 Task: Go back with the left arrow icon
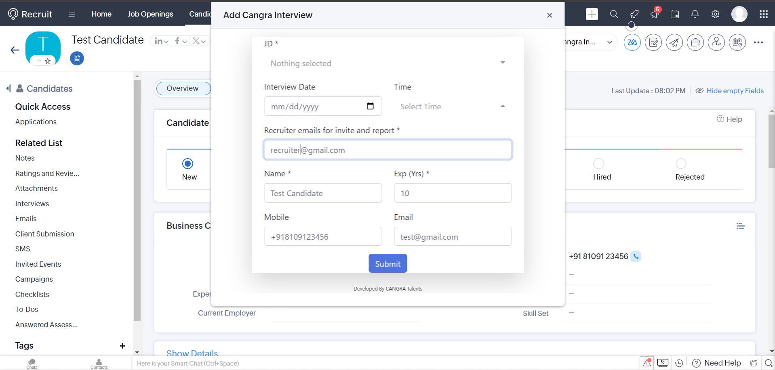click(x=15, y=50)
